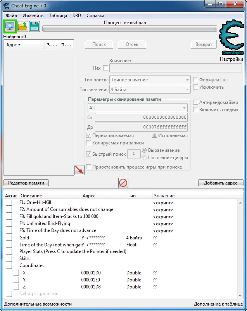
Task: Activate F1: One-Hit-Kill script checkbox
Action: [9, 203]
